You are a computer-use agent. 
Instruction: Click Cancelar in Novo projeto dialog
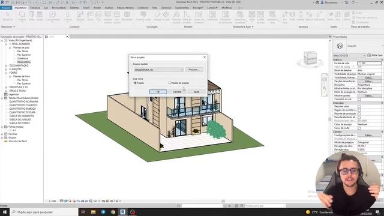pos(177,92)
